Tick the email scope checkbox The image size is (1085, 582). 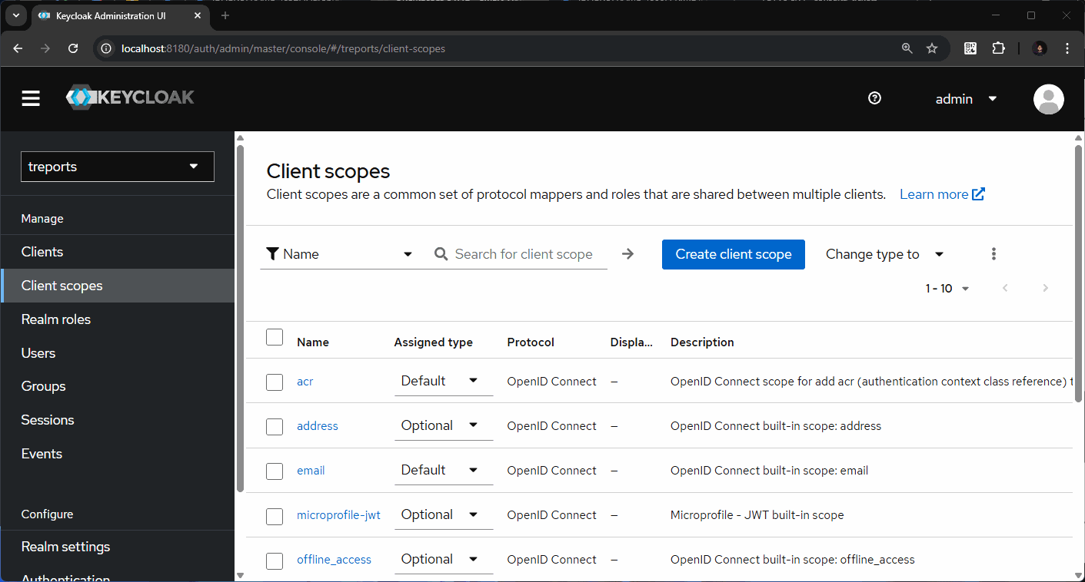click(x=275, y=471)
